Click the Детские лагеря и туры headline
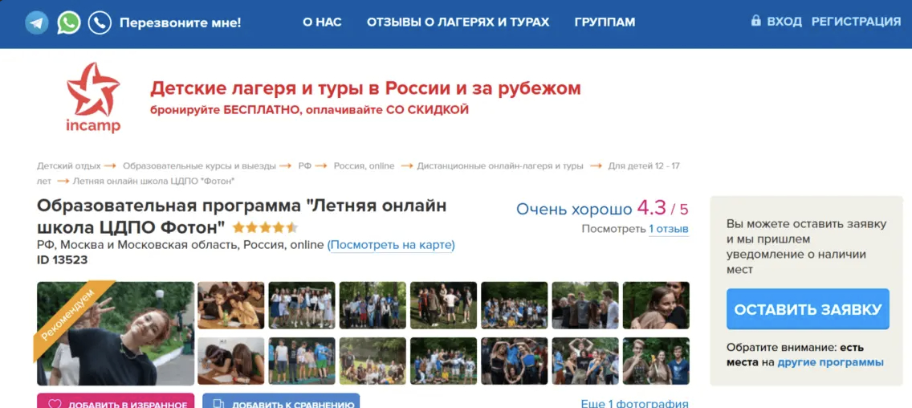Viewport: 912px width, 408px height. 365,88
